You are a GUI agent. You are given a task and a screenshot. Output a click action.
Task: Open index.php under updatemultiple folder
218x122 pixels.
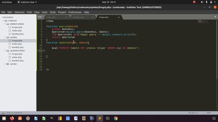(x=17, y=57)
